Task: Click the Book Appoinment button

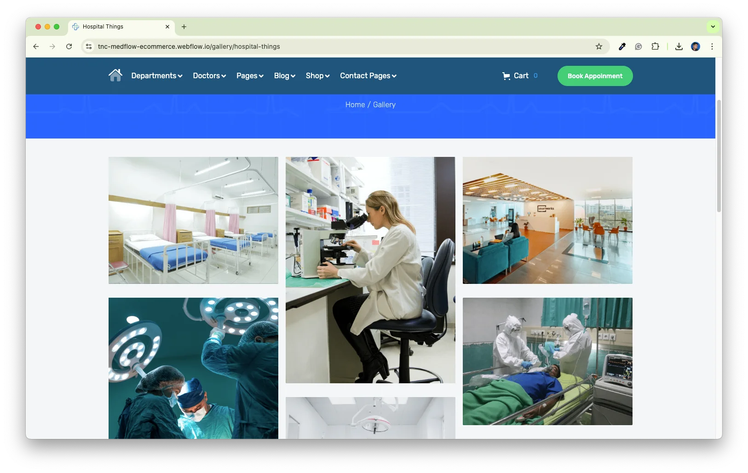Action: click(595, 76)
